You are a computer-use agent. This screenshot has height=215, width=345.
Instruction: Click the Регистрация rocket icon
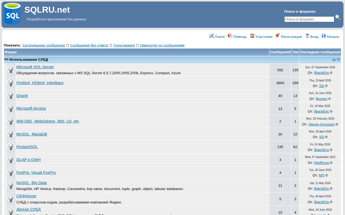pos(277,35)
